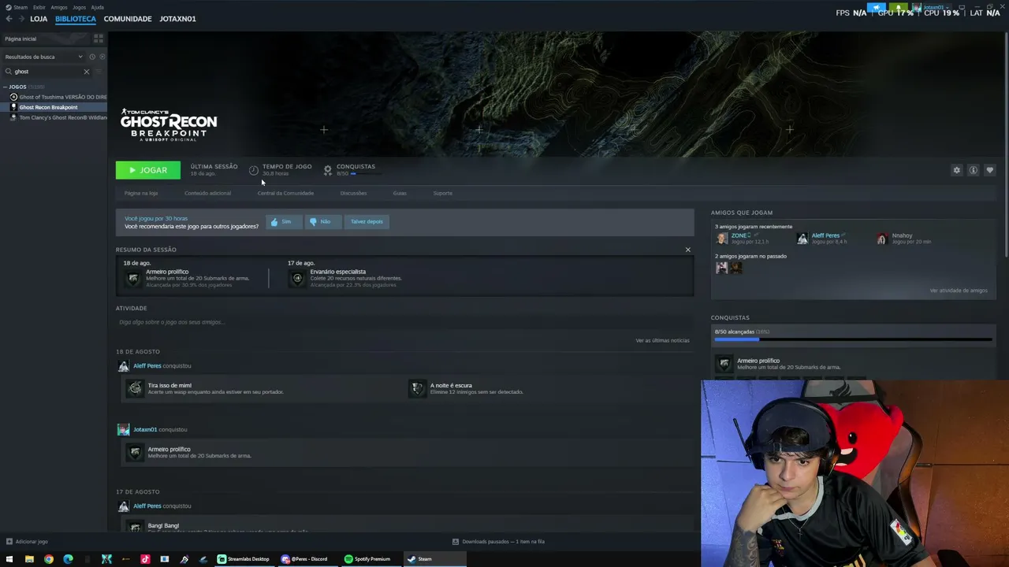Launch Google Chrome from the taskbar
Viewport: 1009px width, 567px height.
tap(49, 559)
